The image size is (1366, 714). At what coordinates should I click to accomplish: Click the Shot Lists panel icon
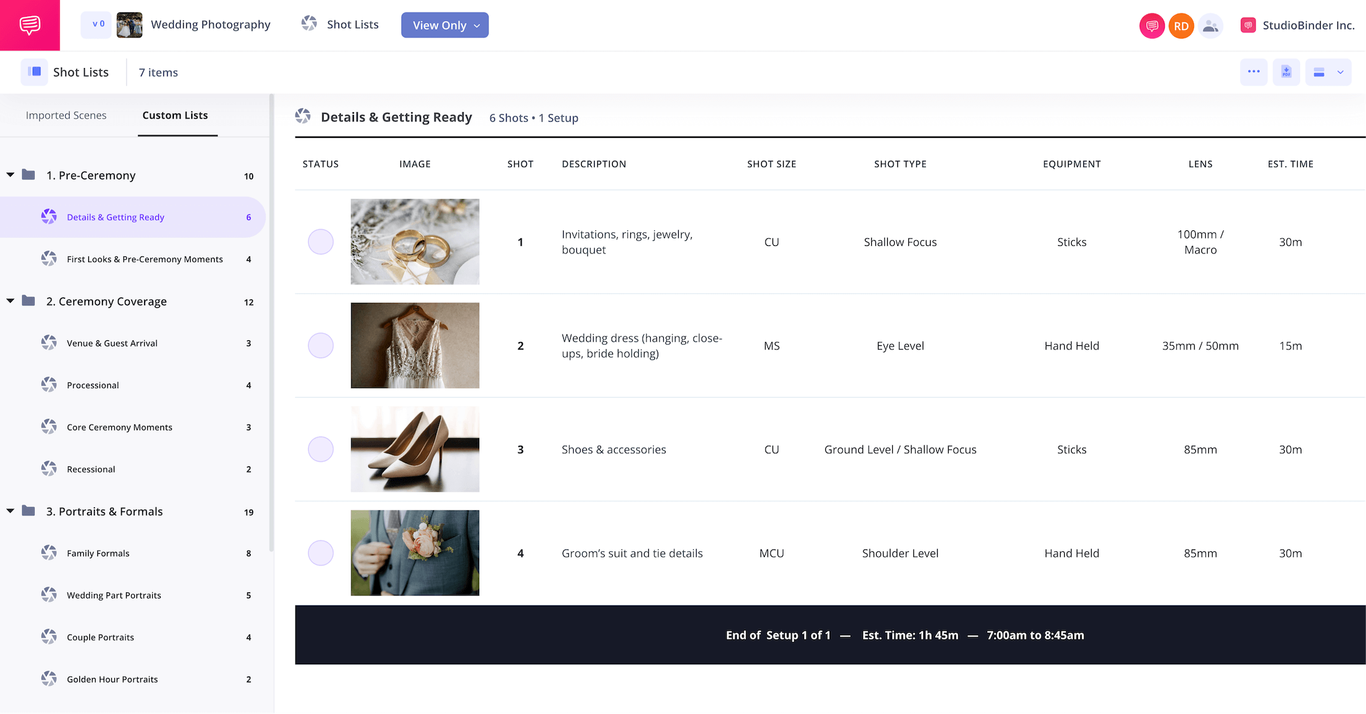coord(35,72)
